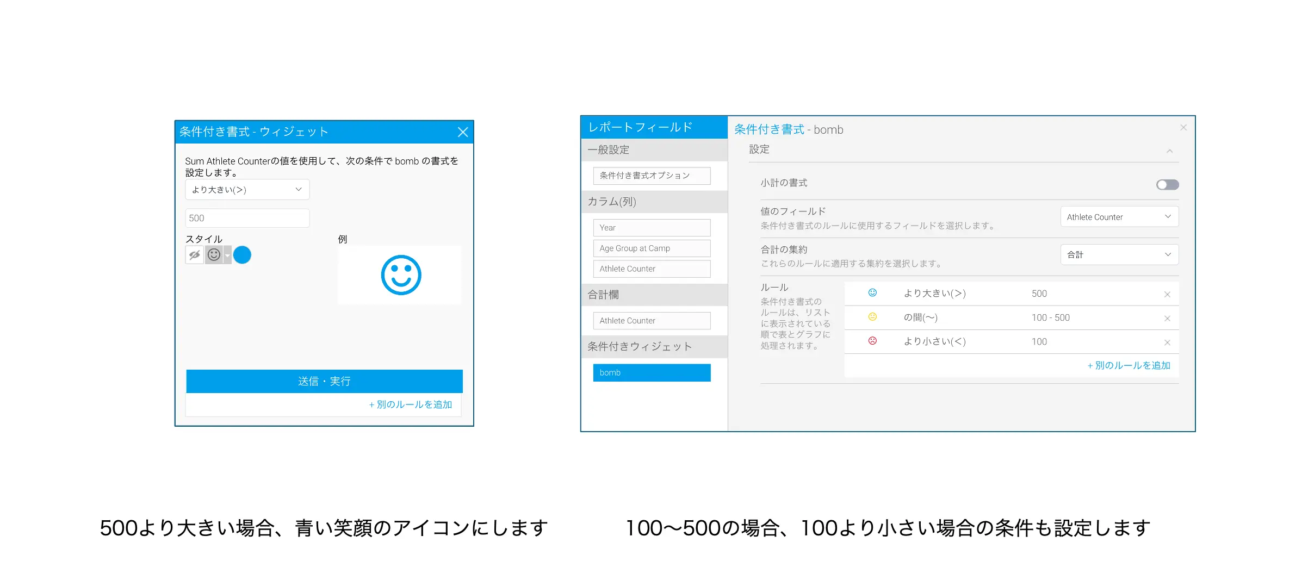Open the より大きい(>) operator dropdown
Screen dimensions: 1302x586
pos(247,190)
